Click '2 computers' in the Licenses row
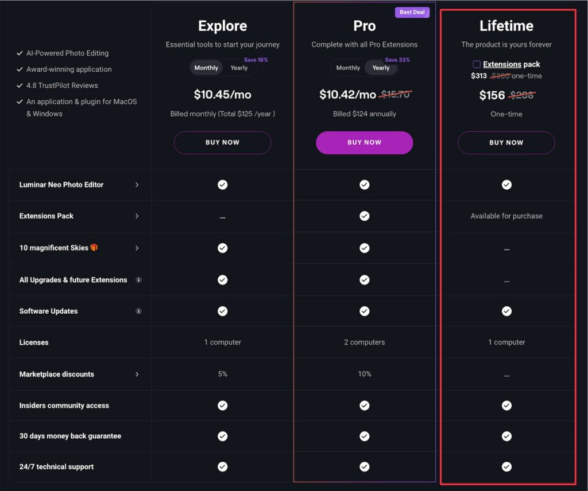 pos(365,342)
